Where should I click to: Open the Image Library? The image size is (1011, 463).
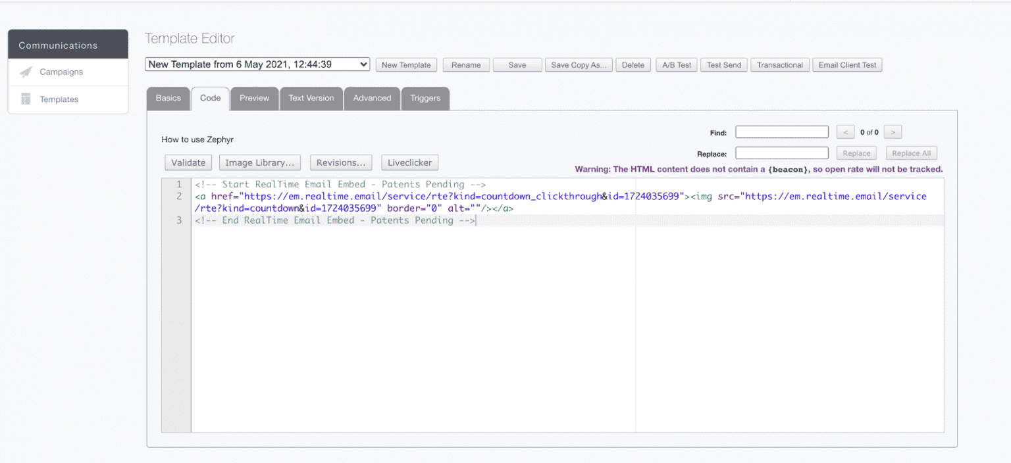click(259, 162)
